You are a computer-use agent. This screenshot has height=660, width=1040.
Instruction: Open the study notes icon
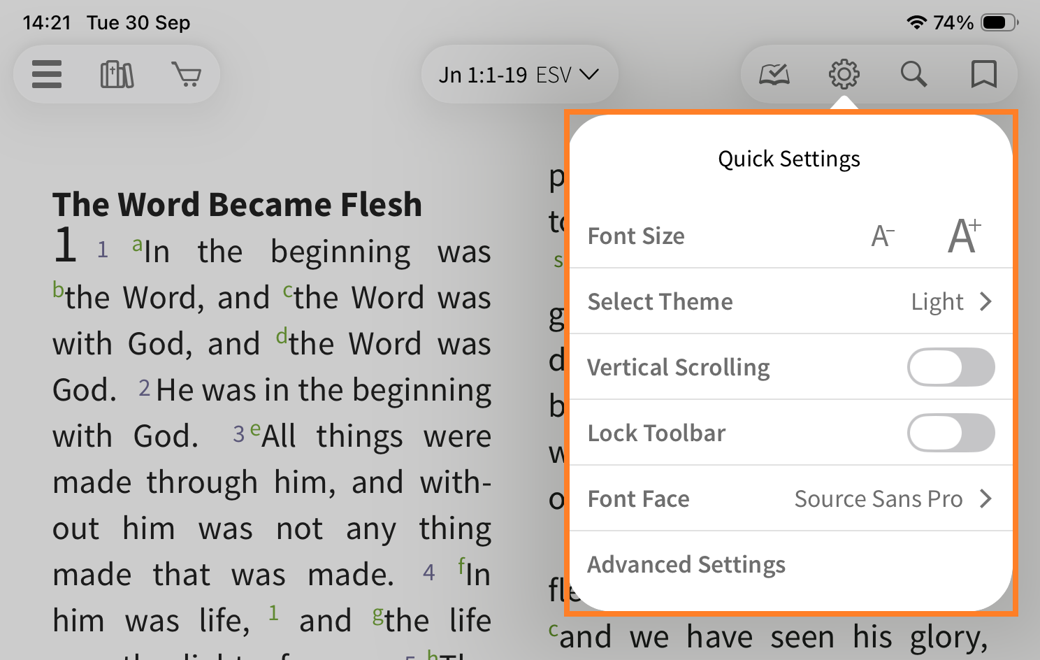[x=774, y=74]
